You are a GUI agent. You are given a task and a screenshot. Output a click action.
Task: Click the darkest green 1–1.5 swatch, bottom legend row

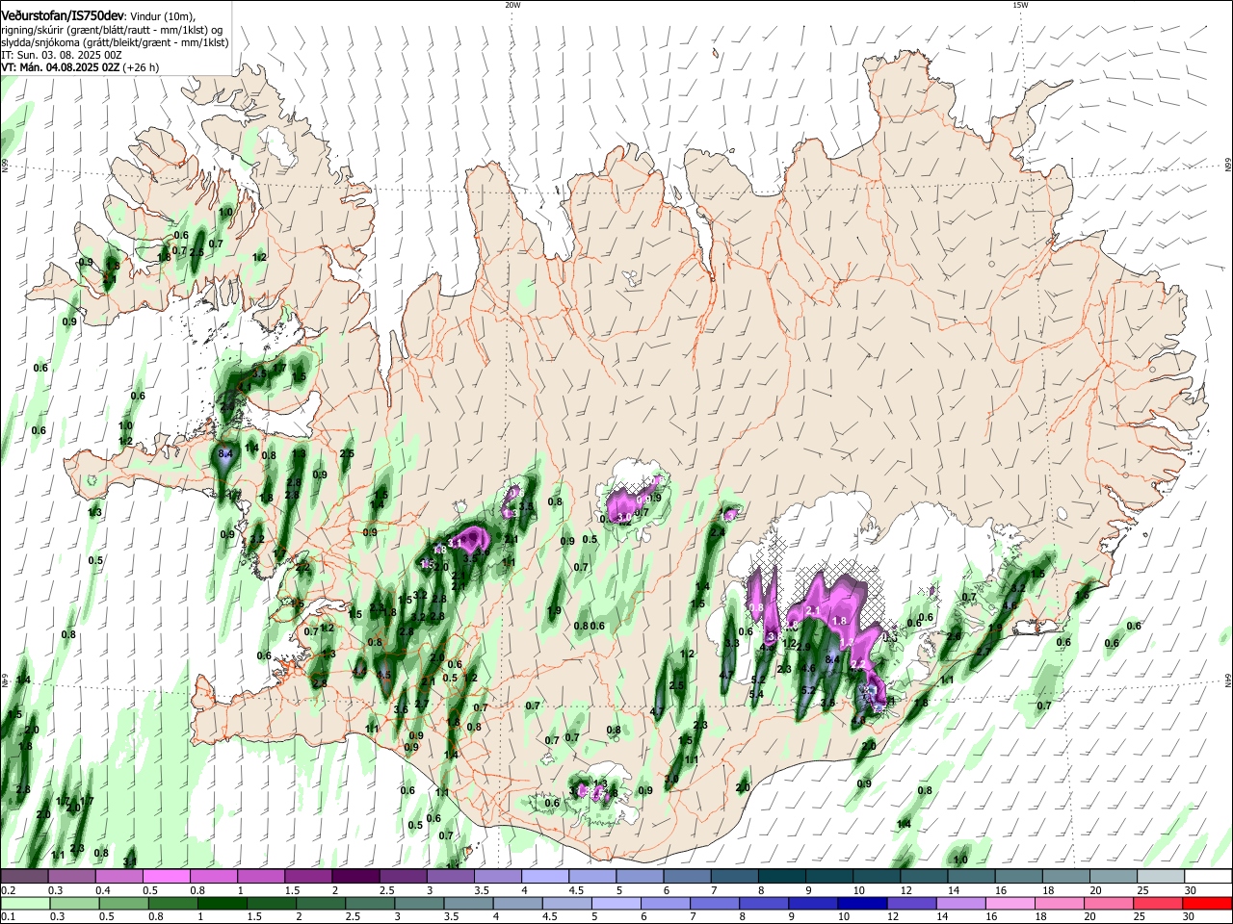(222, 903)
